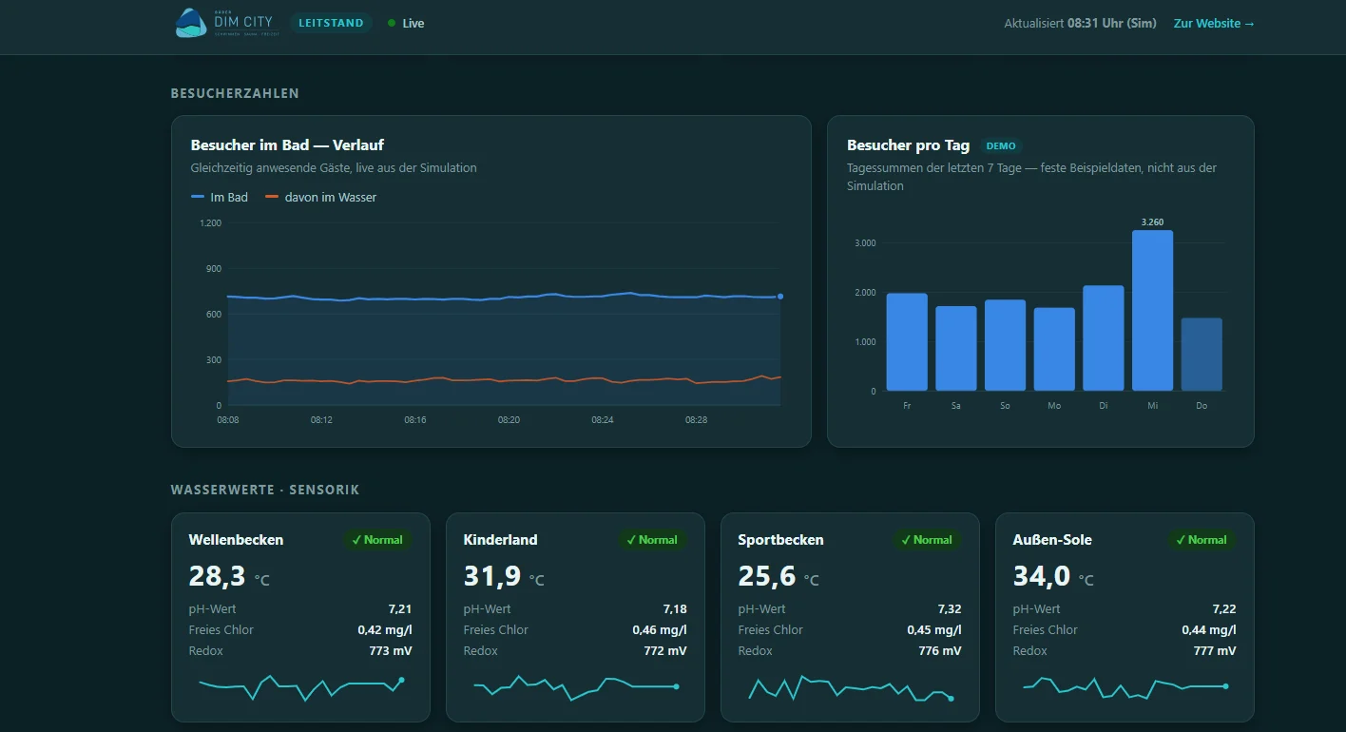Select the LEITSTAND badge in the header
The width and height of the screenshot is (1346, 732).
(331, 23)
